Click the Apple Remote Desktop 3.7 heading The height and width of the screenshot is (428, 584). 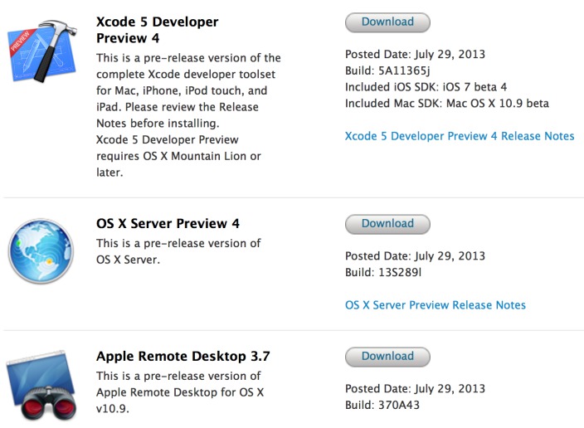183,357
